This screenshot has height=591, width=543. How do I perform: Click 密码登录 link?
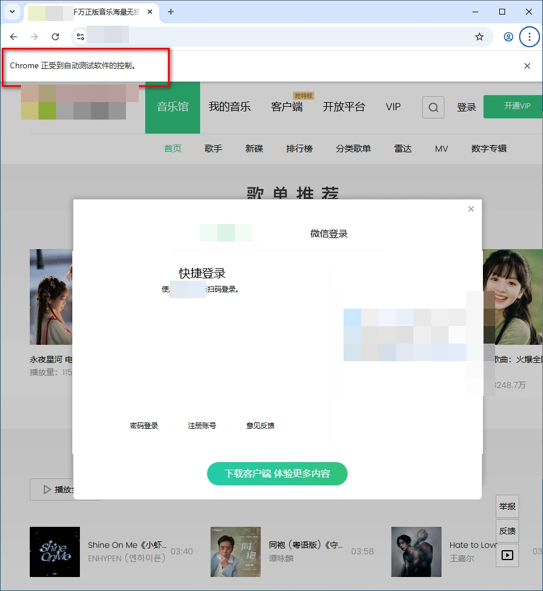pyautogui.click(x=144, y=426)
